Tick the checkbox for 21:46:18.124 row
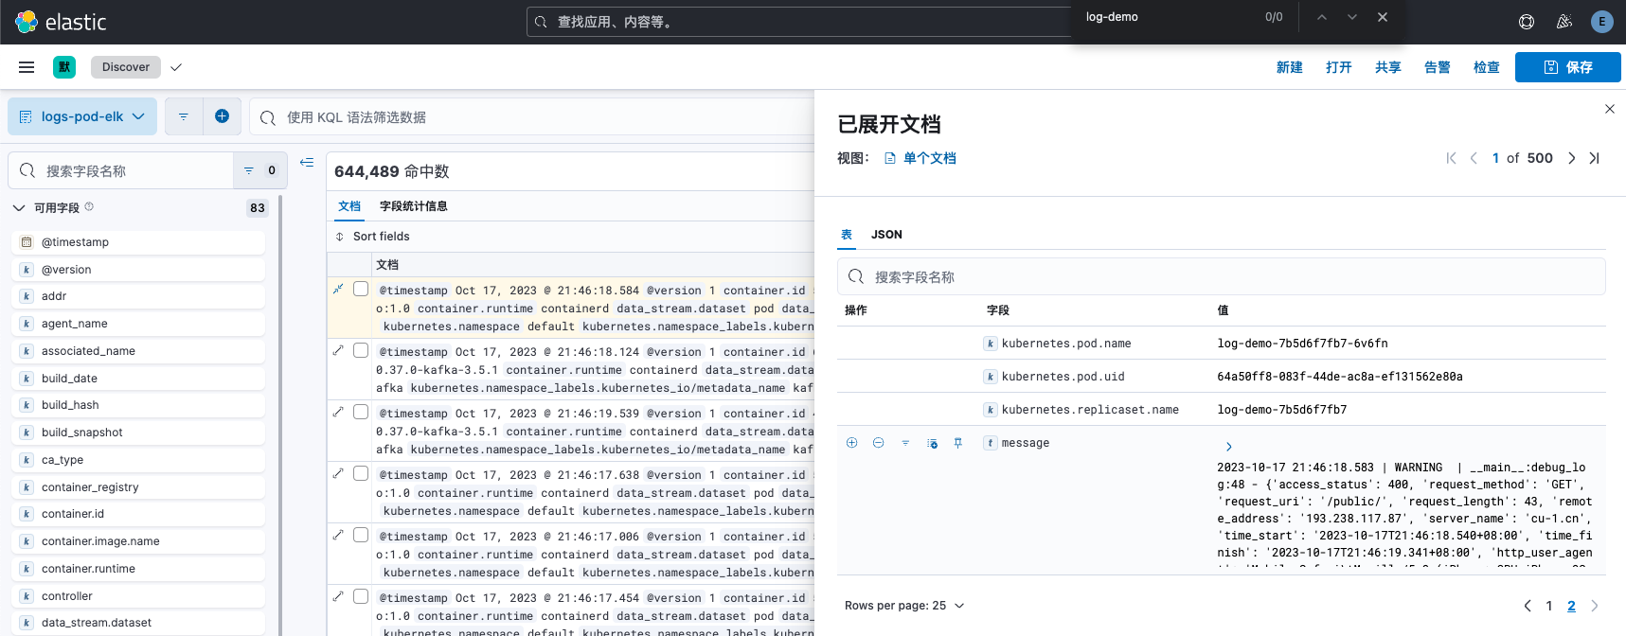 (x=361, y=351)
